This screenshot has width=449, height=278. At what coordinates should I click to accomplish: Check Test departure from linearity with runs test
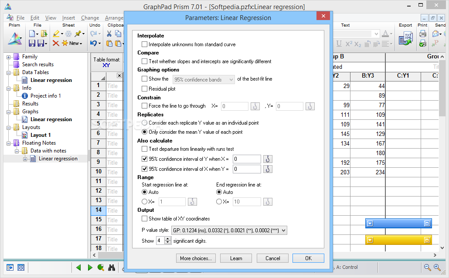[x=145, y=149]
